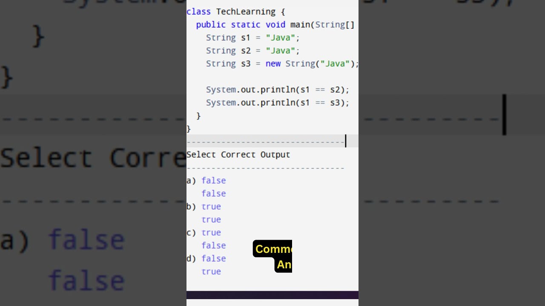
Task: Select the String s1 = "Java" line
Action: [253, 38]
